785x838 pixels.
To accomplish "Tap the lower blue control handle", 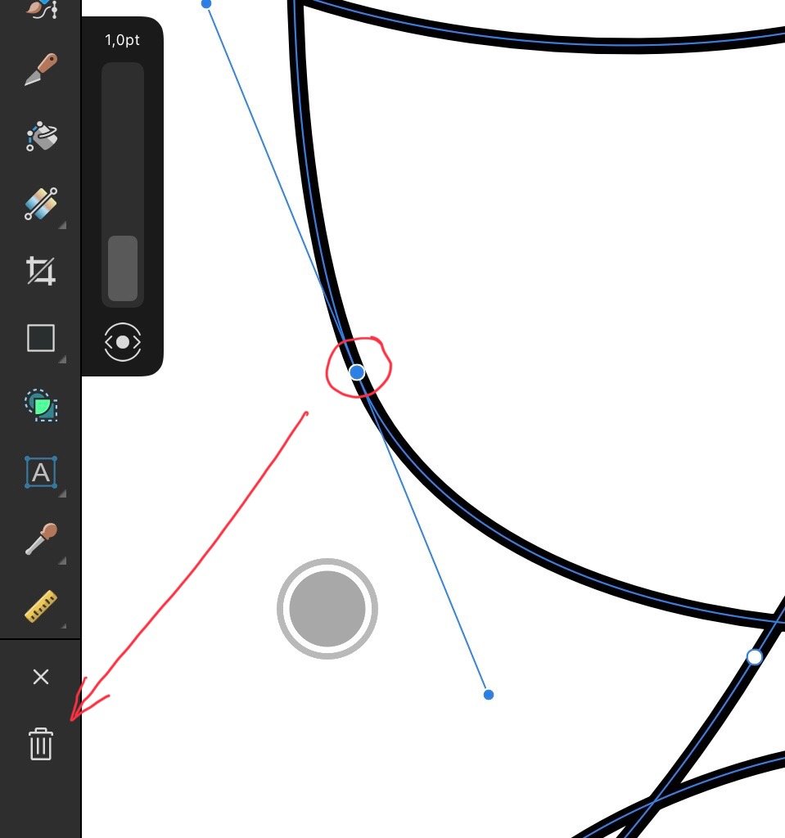I will 488,695.
